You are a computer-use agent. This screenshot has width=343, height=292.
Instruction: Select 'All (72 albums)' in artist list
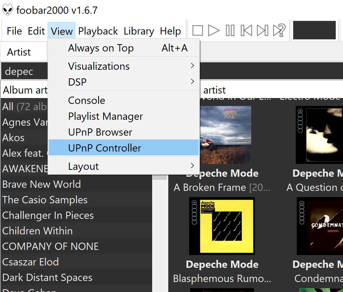(24, 107)
